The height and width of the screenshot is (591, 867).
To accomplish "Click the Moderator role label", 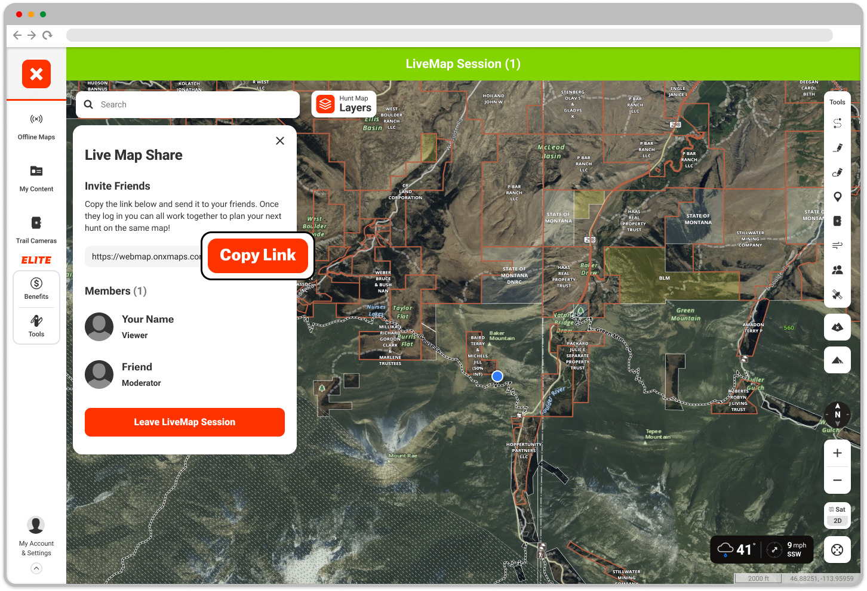I will [x=142, y=383].
